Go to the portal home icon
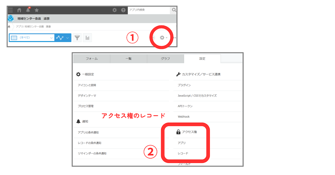 coord(19,10)
